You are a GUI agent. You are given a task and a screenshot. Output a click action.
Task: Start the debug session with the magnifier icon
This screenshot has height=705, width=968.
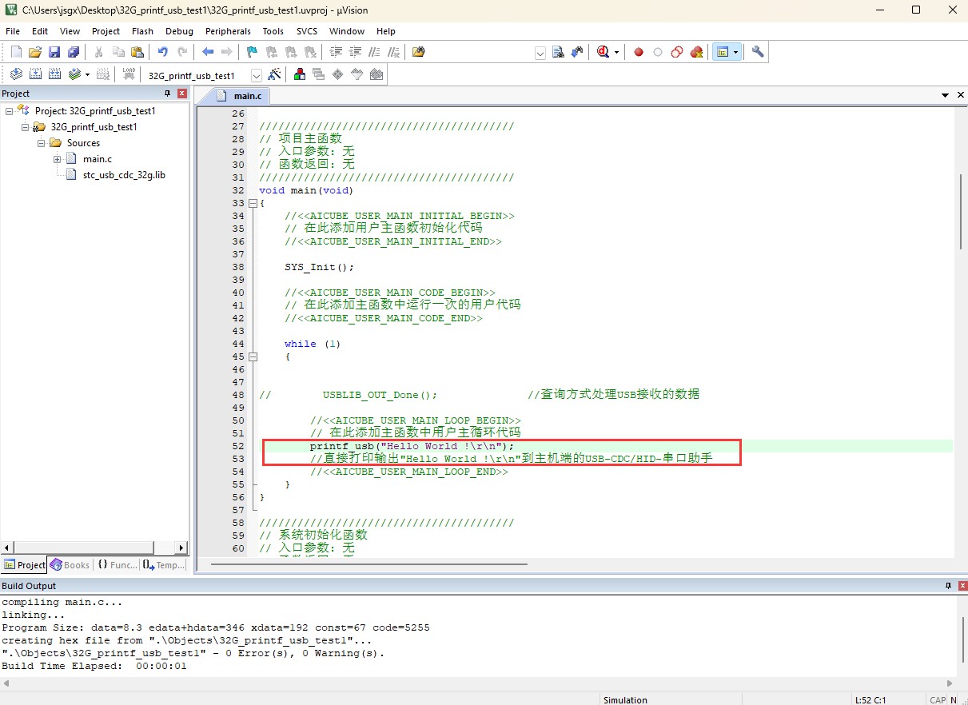click(603, 52)
